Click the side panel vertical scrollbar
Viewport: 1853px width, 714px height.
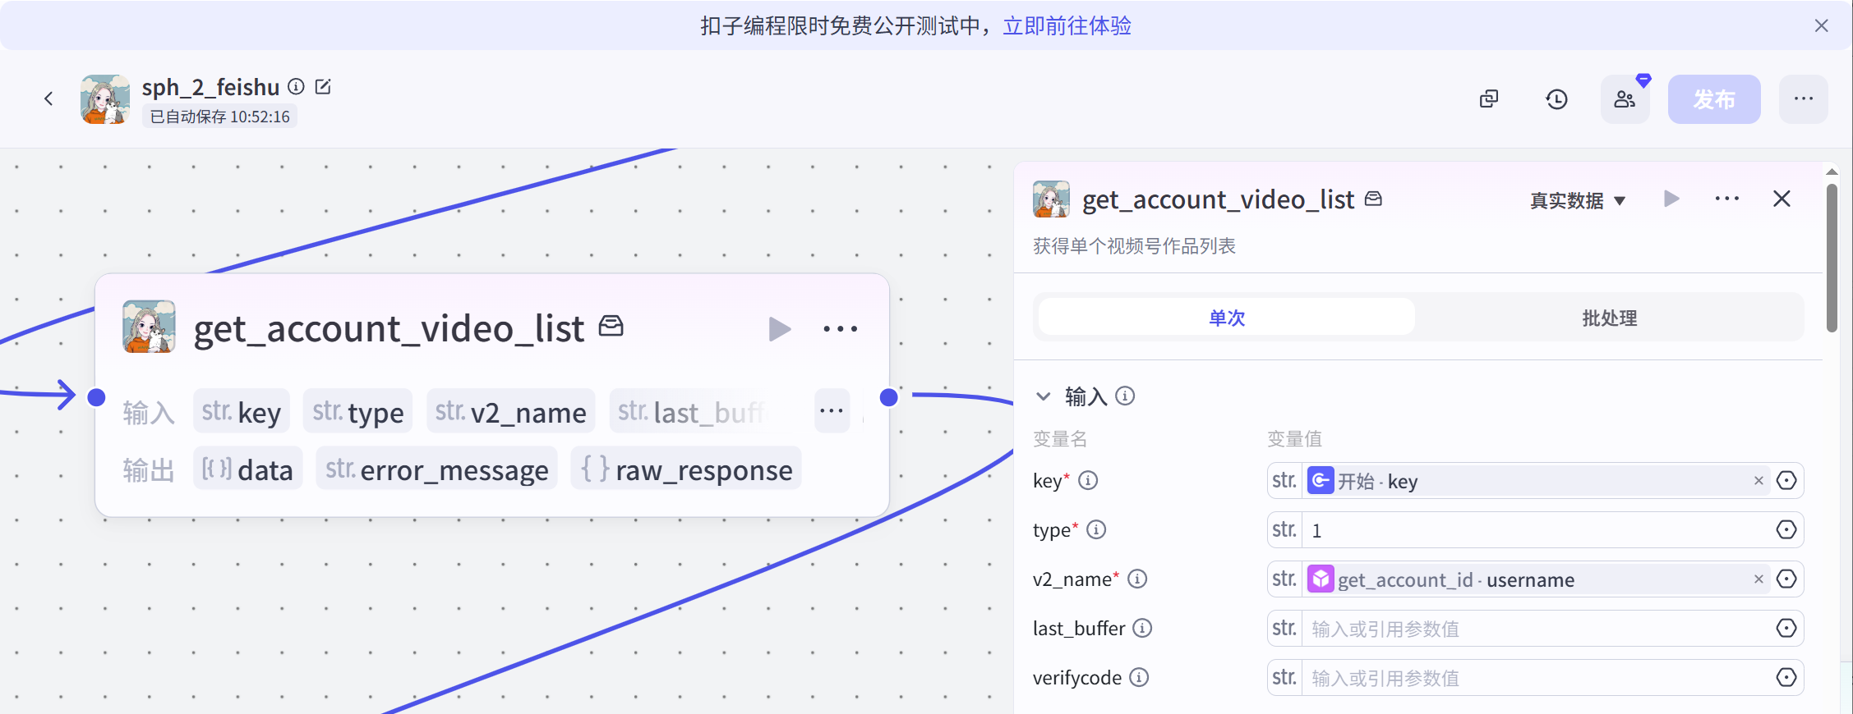pos(1832,258)
